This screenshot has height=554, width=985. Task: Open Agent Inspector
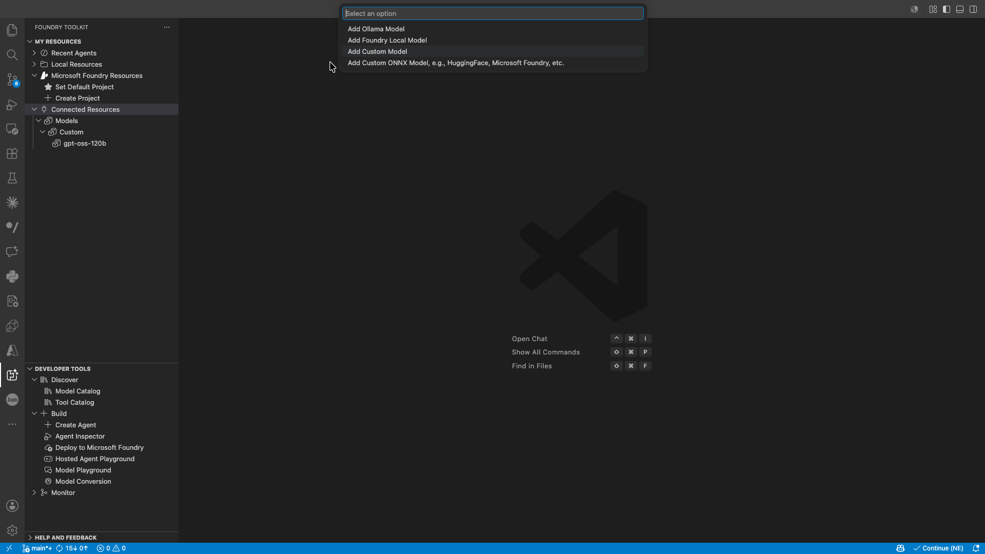click(x=80, y=436)
